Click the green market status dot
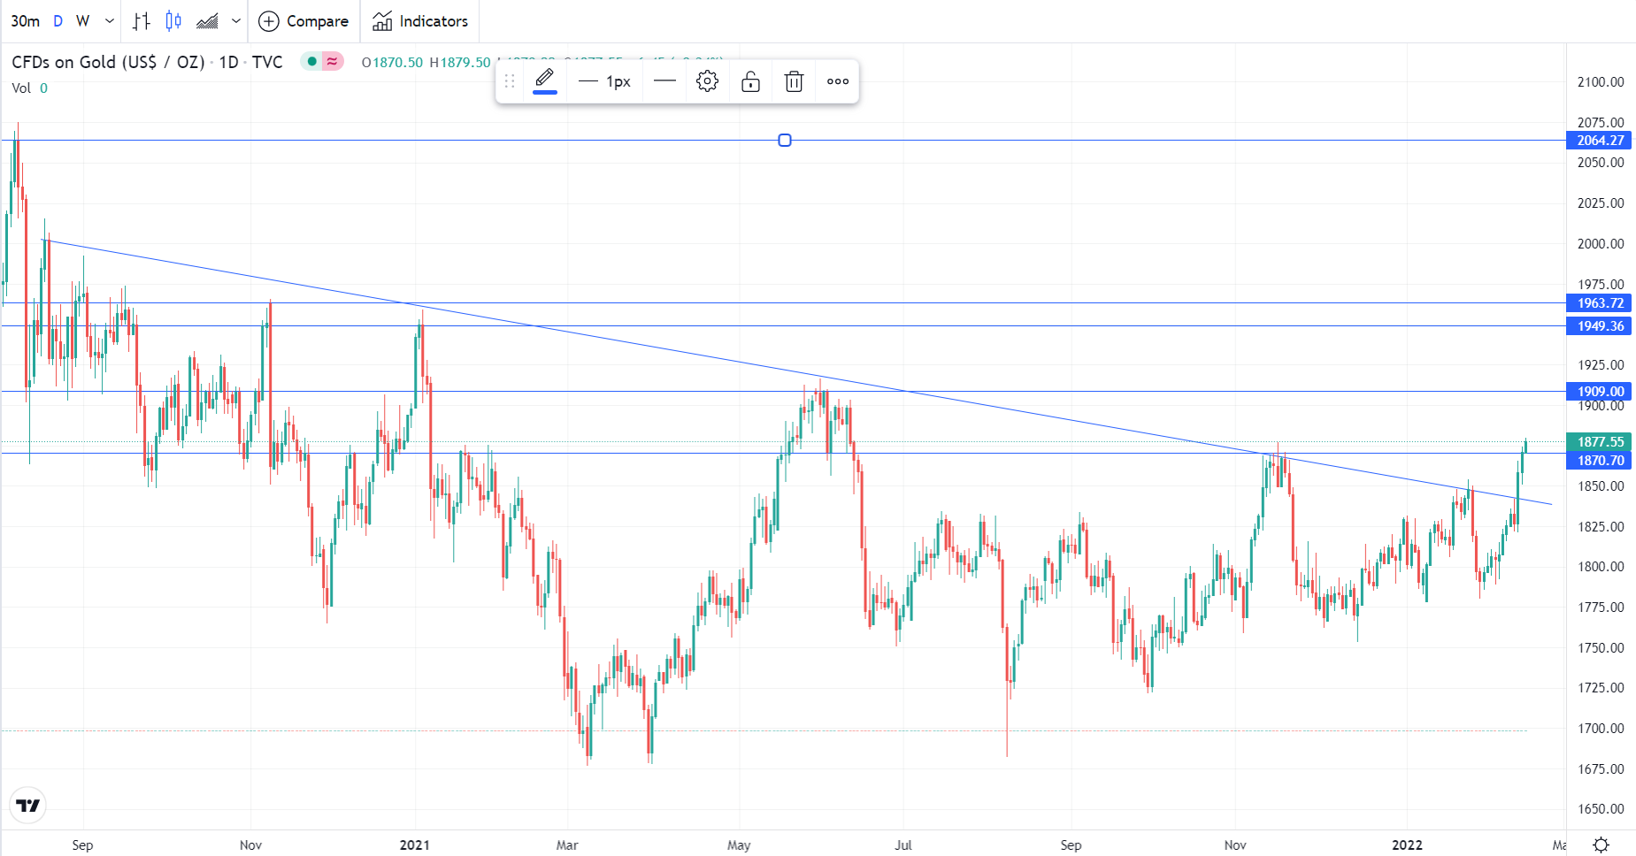Viewport: 1636px width, 856px height. (x=311, y=61)
